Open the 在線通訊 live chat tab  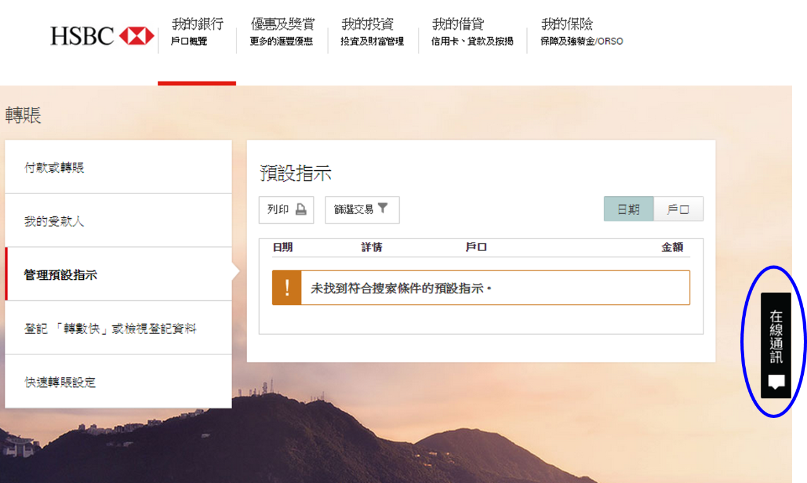click(x=776, y=345)
